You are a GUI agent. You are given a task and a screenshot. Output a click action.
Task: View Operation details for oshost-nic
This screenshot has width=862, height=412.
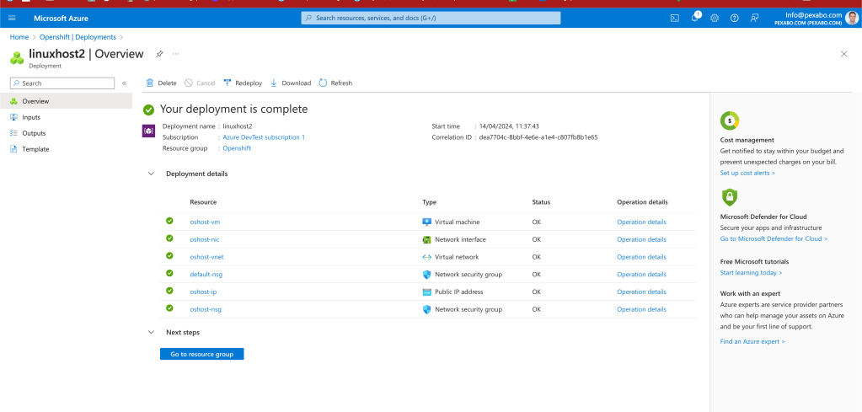(641, 239)
